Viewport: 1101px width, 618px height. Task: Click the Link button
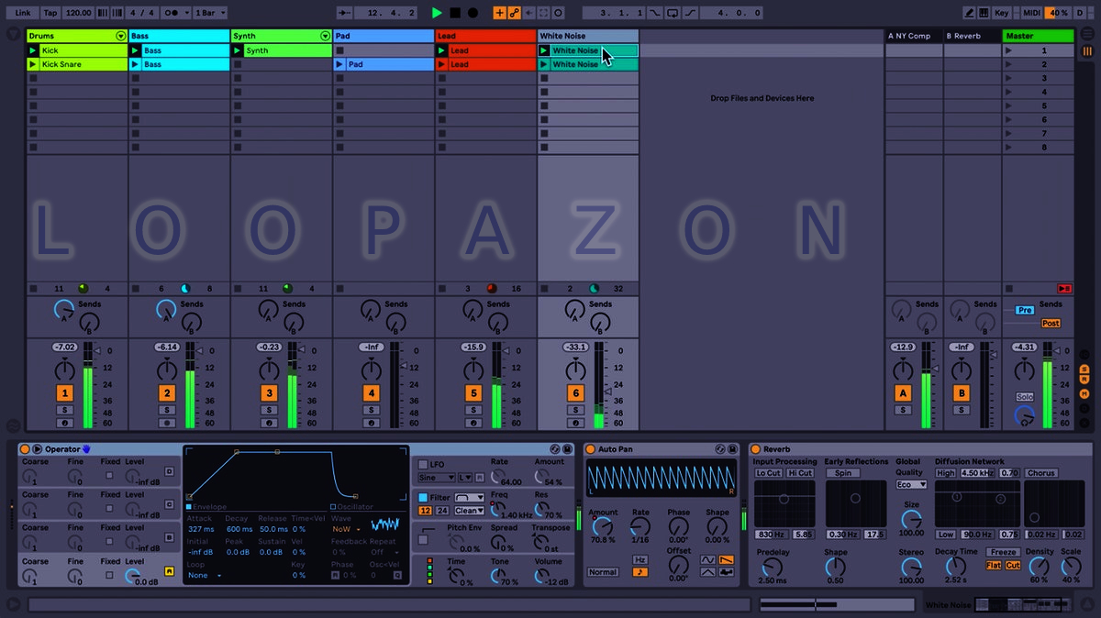(x=21, y=13)
